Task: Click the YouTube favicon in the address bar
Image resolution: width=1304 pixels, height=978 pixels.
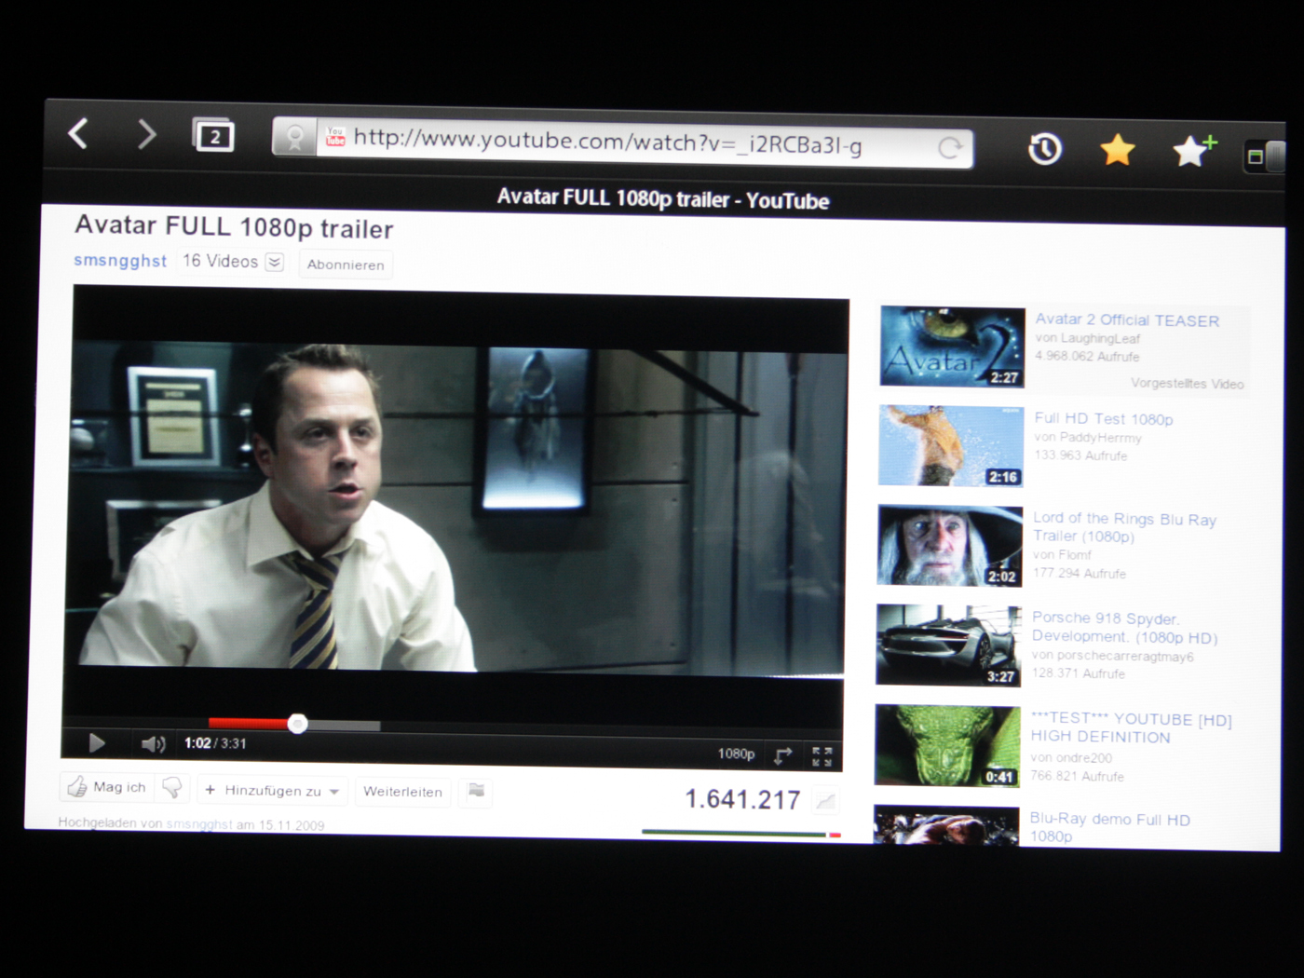Action: 335,138
